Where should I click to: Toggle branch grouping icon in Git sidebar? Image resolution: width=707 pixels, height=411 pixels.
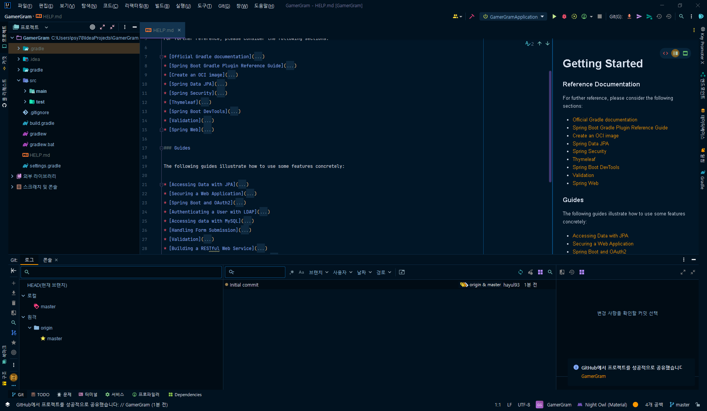pyautogui.click(x=14, y=333)
